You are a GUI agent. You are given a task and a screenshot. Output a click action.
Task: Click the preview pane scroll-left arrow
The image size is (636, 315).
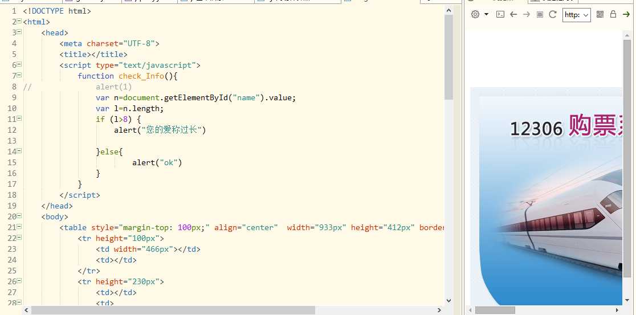pyautogui.click(x=470, y=310)
